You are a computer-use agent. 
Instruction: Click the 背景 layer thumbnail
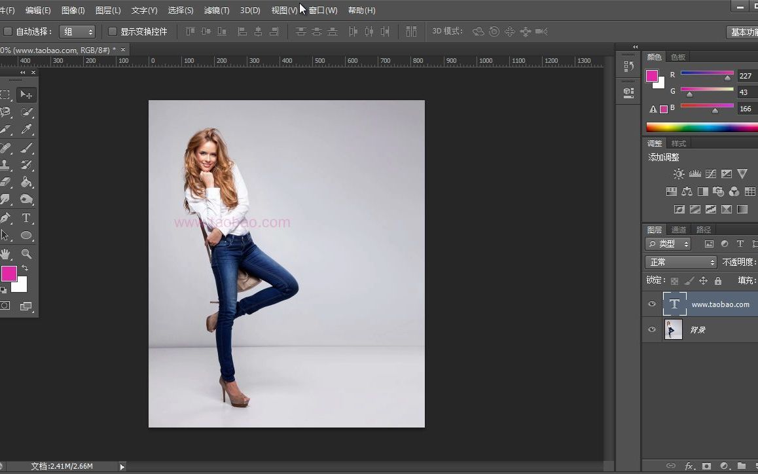pyautogui.click(x=673, y=329)
